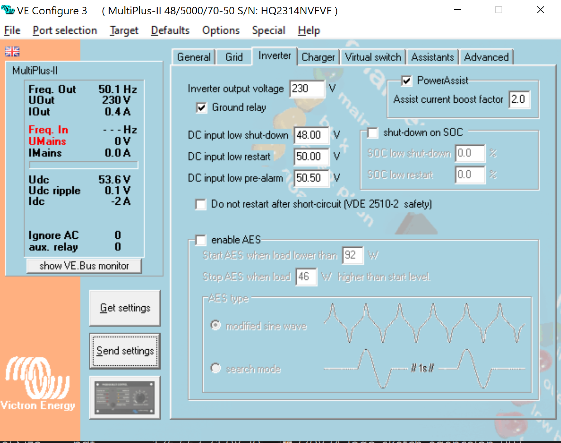Switch to the General tab

pos(194,57)
